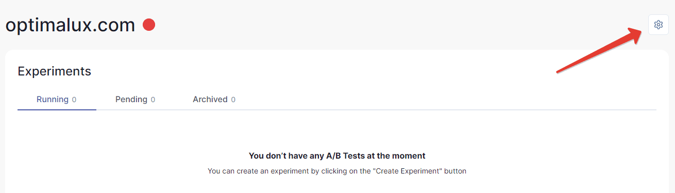Click the 0 count beside Archived

[233, 100]
